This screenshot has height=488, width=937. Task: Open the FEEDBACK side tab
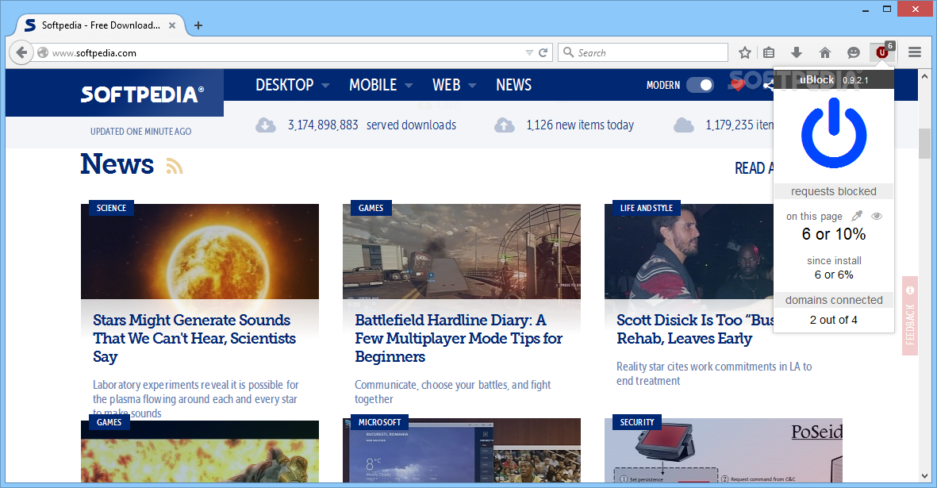pos(909,316)
